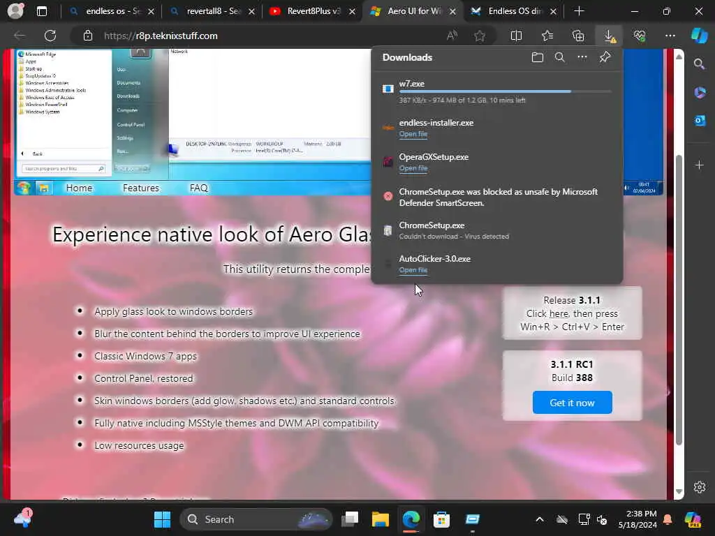Screen dimensions: 715x536
Task: Open the notification bell in system tray
Action: (x=668, y=519)
